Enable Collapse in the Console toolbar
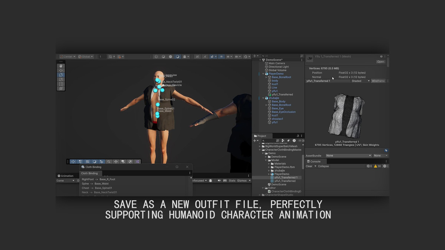Viewport: 445px width, 250px height. [323, 166]
